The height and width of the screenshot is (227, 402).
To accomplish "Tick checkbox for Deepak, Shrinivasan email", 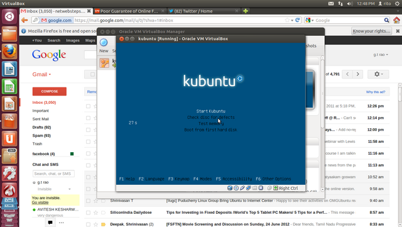I will [88, 224].
